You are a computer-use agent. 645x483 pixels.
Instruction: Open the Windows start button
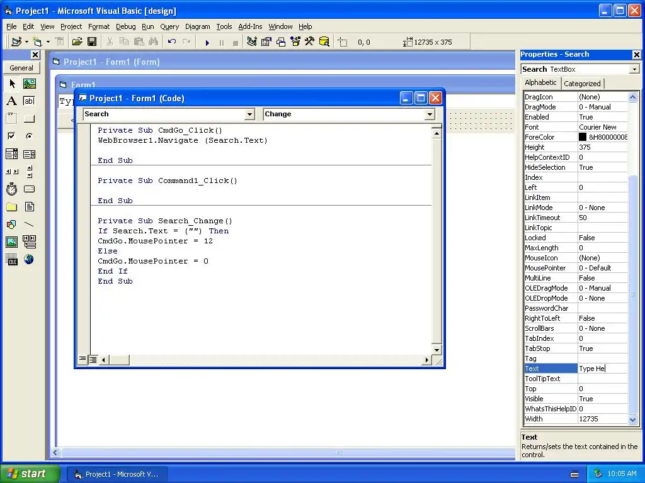tap(30, 474)
